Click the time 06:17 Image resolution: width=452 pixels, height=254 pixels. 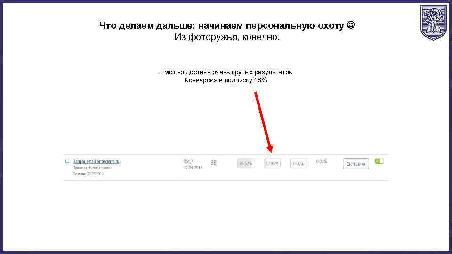(x=188, y=161)
